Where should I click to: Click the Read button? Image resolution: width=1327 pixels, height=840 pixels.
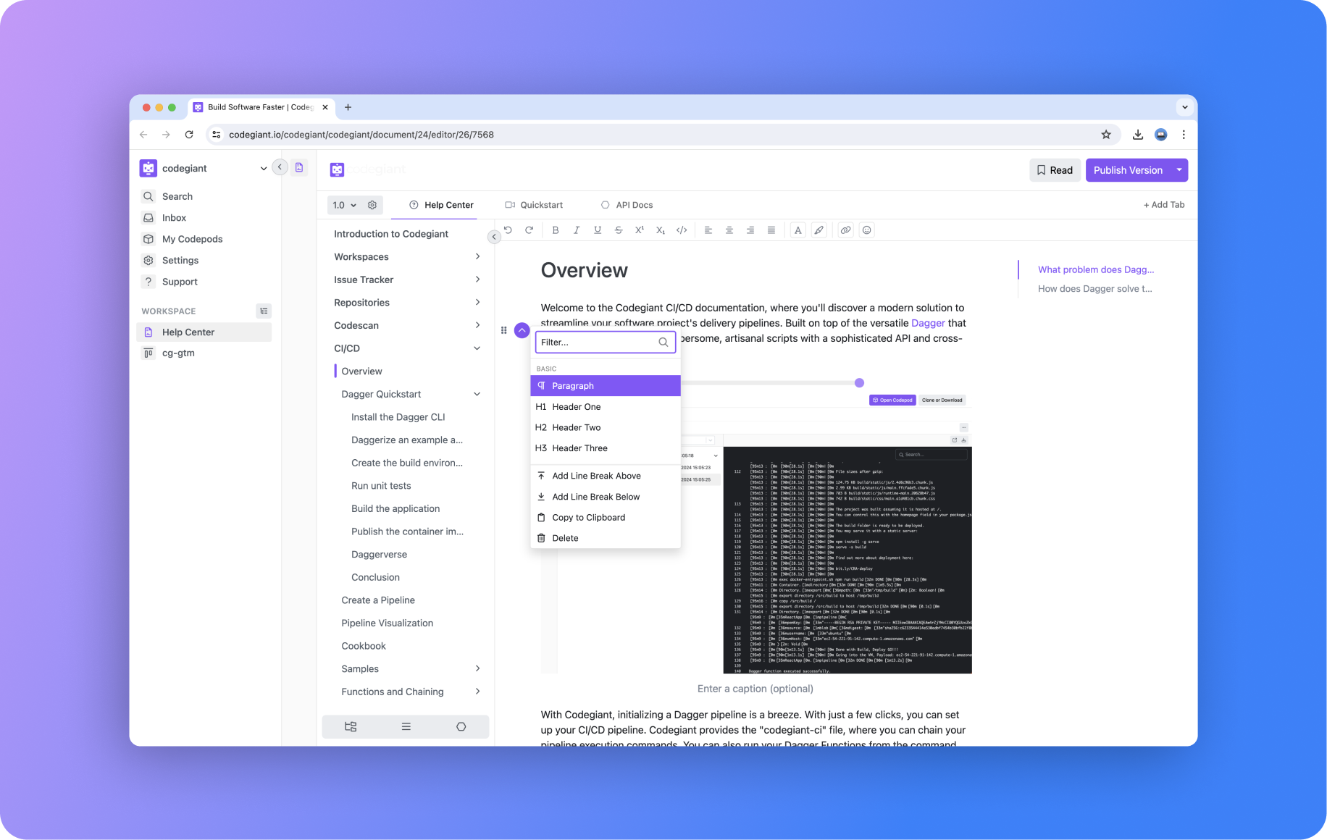[1055, 170]
